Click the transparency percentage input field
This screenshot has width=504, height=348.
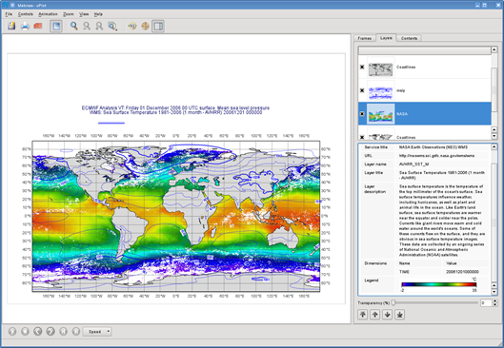(x=486, y=302)
